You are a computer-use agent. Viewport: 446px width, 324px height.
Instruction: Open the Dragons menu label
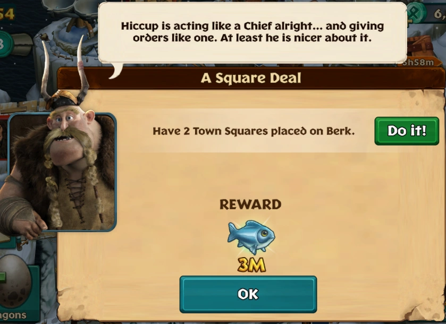tap(13, 315)
